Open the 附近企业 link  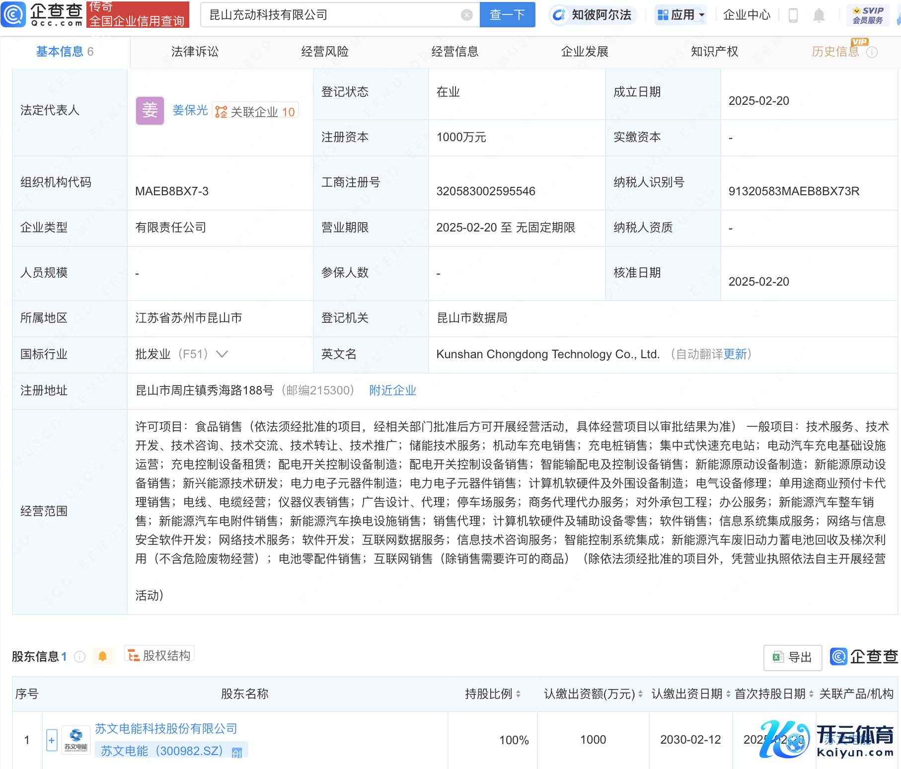pos(392,390)
